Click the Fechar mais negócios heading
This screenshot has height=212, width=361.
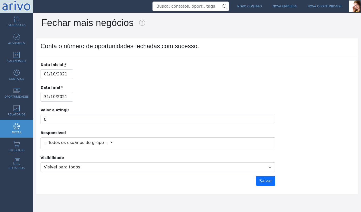click(x=87, y=23)
